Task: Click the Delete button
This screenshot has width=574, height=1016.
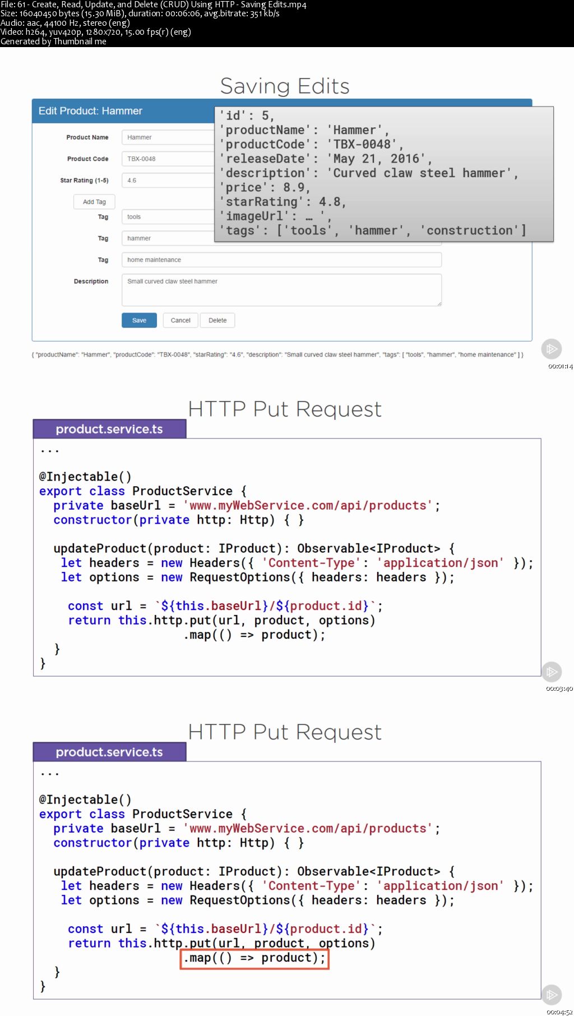Action: pyautogui.click(x=217, y=320)
